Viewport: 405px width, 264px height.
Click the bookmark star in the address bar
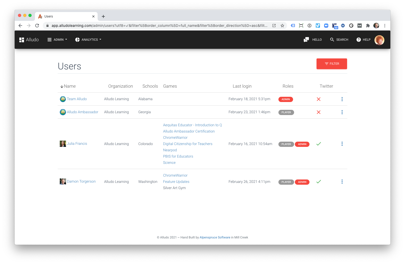[282, 26]
